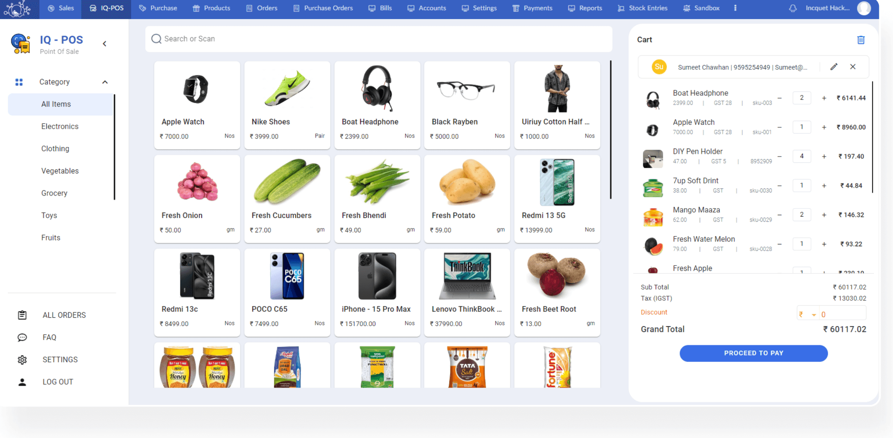
Task: Open ALL ORDERS link
Action: 64,315
